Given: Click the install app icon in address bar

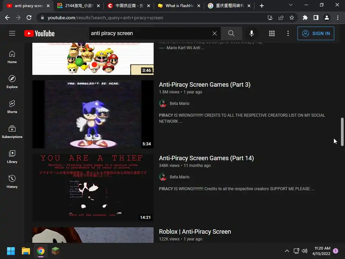Looking at the screenshot, I should (270, 18).
